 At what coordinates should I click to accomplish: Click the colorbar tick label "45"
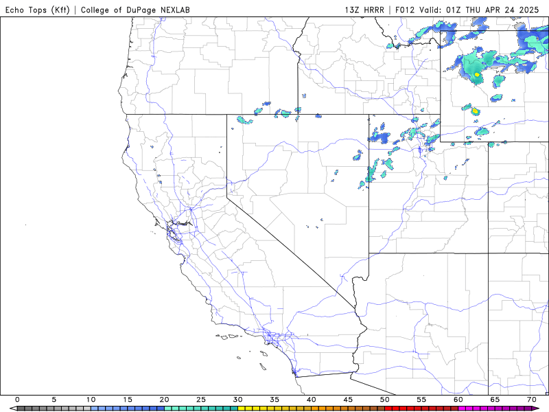click(x=348, y=400)
